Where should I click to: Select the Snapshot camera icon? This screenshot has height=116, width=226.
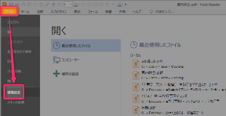pyautogui.click(x=41, y=4)
